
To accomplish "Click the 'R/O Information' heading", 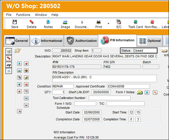I will [64, 132].
